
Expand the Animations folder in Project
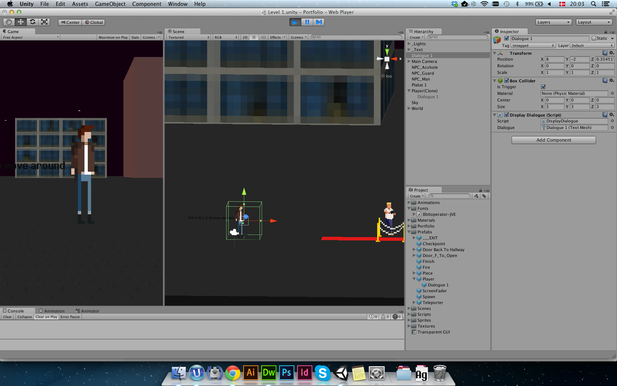[409, 203]
